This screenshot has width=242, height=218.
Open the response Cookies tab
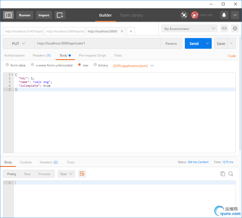pyautogui.click(x=26, y=162)
